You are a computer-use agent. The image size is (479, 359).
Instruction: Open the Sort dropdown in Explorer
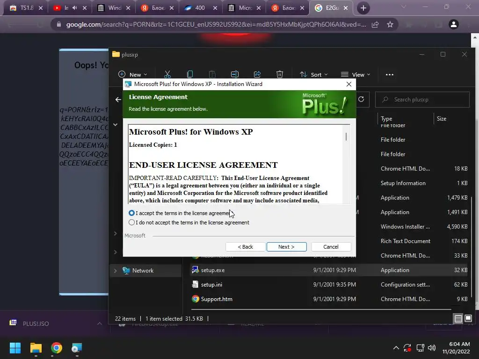click(314, 74)
